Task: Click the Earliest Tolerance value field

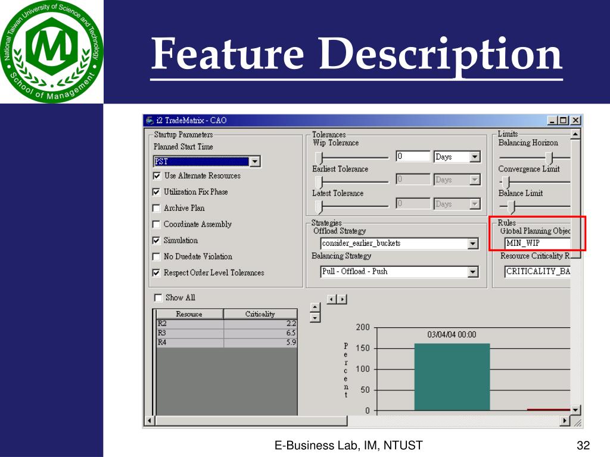Action: [413, 179]
